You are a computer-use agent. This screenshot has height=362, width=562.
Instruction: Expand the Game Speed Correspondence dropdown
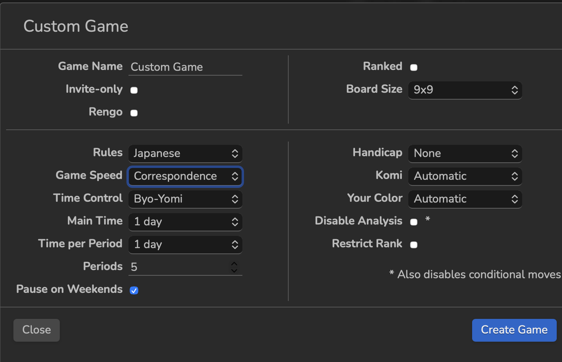185,176
